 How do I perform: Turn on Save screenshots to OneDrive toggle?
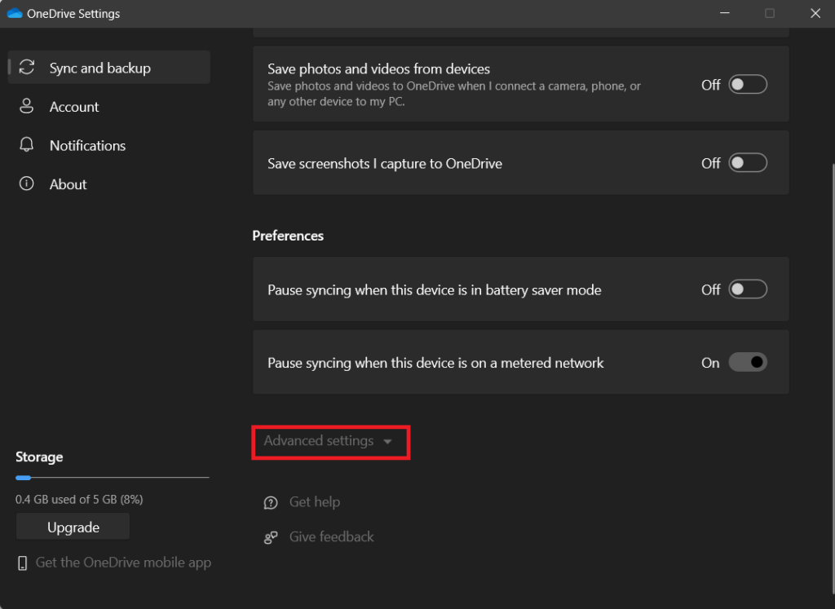click(x=748, y=163)
